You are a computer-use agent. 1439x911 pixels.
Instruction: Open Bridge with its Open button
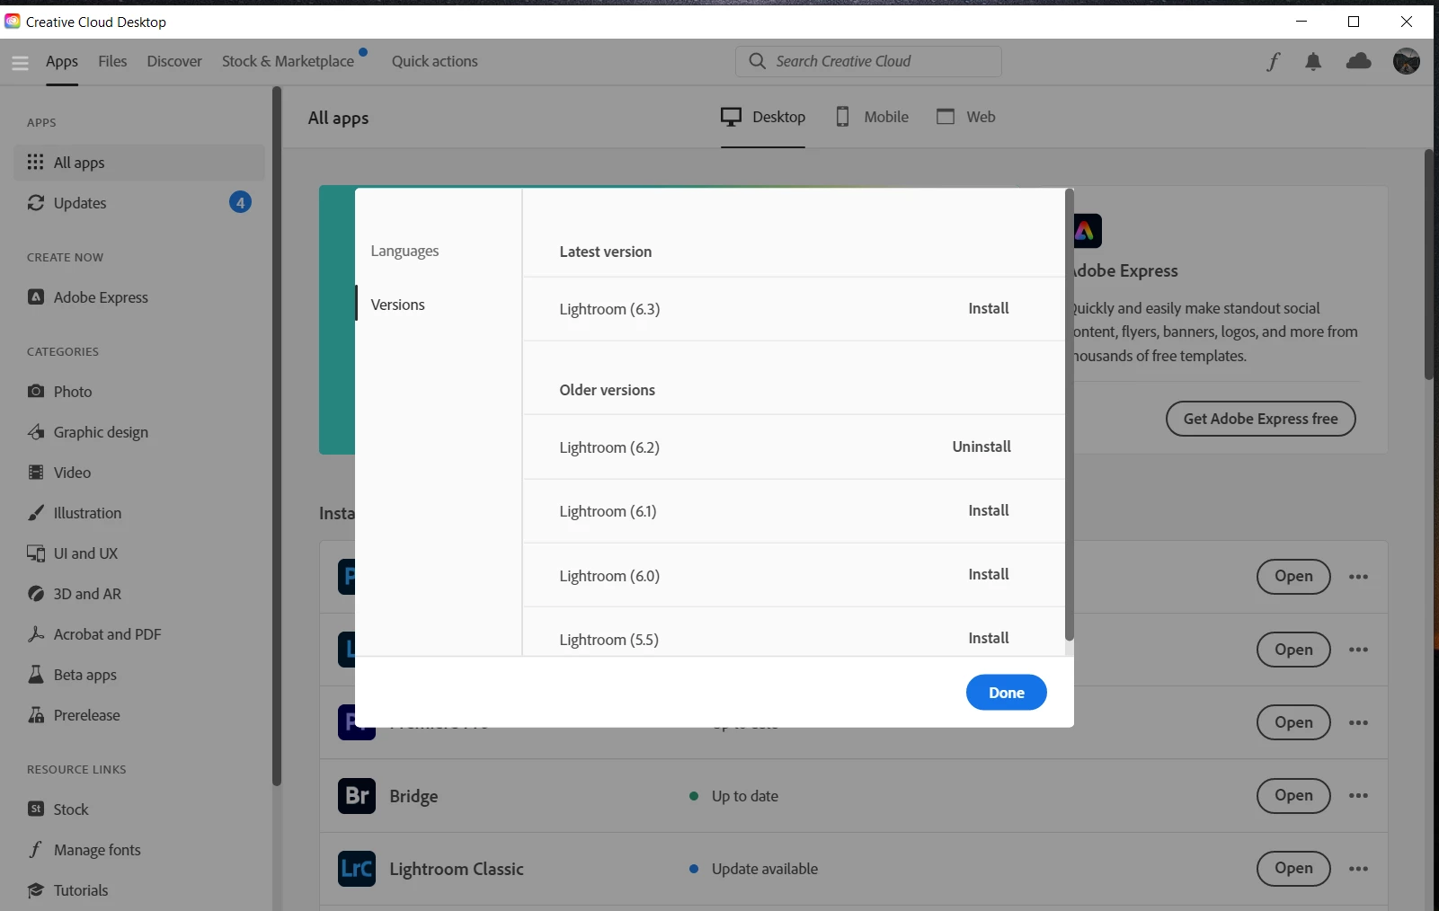(1293, 795)
